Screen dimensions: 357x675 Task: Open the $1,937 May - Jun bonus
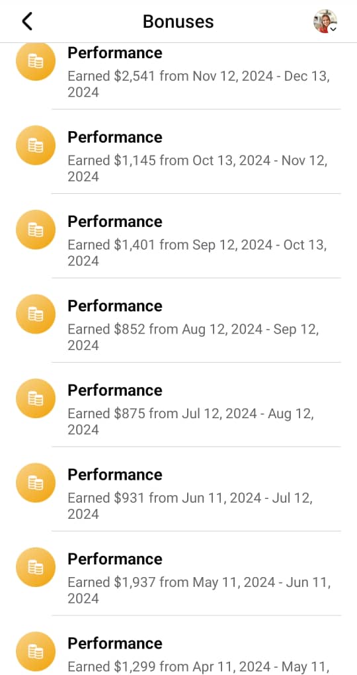pos(178,573)
